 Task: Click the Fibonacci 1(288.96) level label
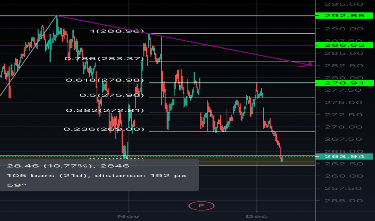pos(117,31)
